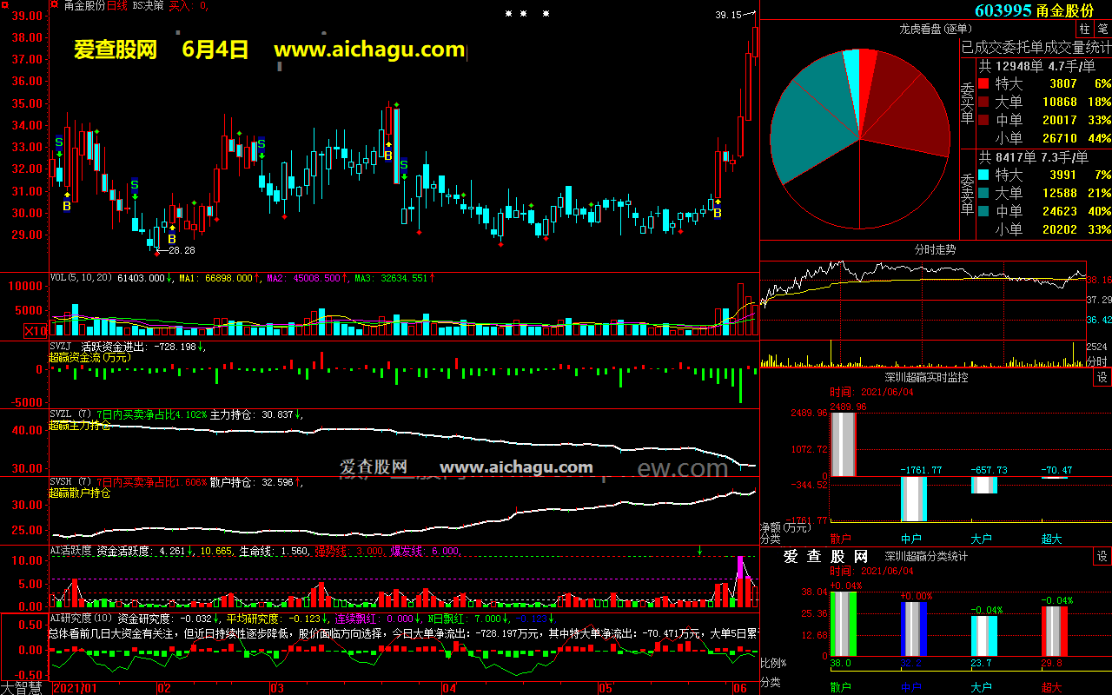The height and width of the screenshot is (695, 1112).
Task: Click the 小单 26710 buy-order row
Action: click(x=1045, y=138)
